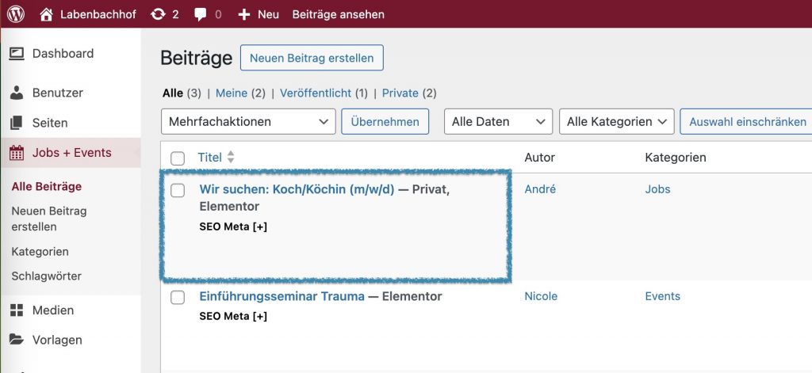This screenshot has width=812, height=373.
Task: Open the comments bubble icon
Action: 201,14
